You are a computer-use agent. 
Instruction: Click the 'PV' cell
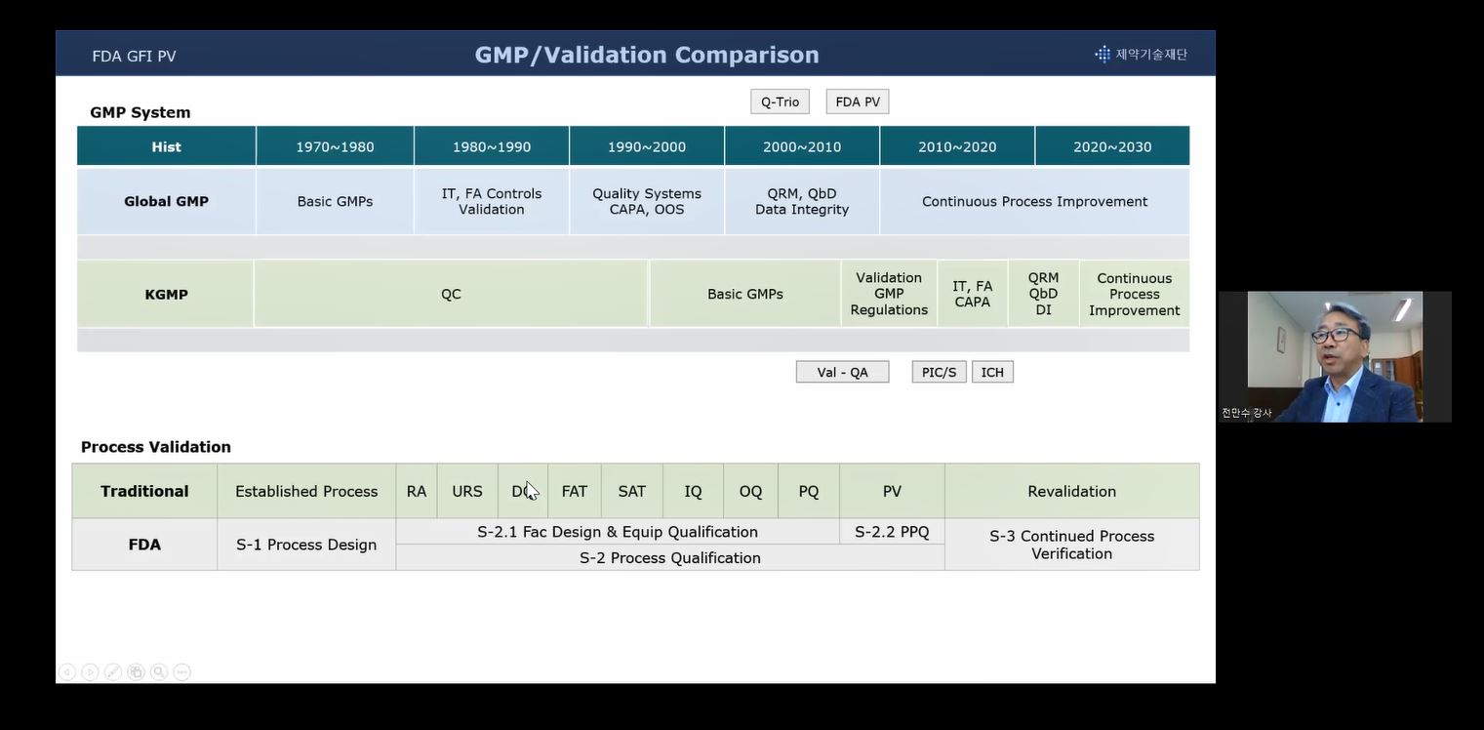tap(892, 491)
